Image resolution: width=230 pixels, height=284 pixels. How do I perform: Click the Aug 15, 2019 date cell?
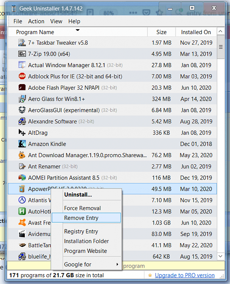point(196,256)
